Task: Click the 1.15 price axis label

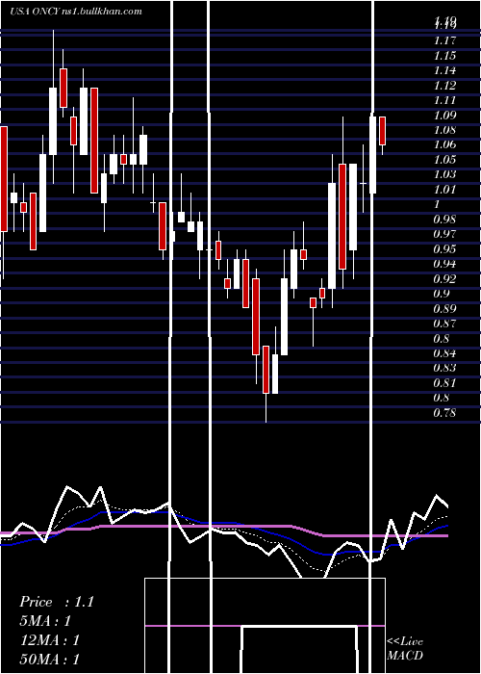Action: point(444,56)
